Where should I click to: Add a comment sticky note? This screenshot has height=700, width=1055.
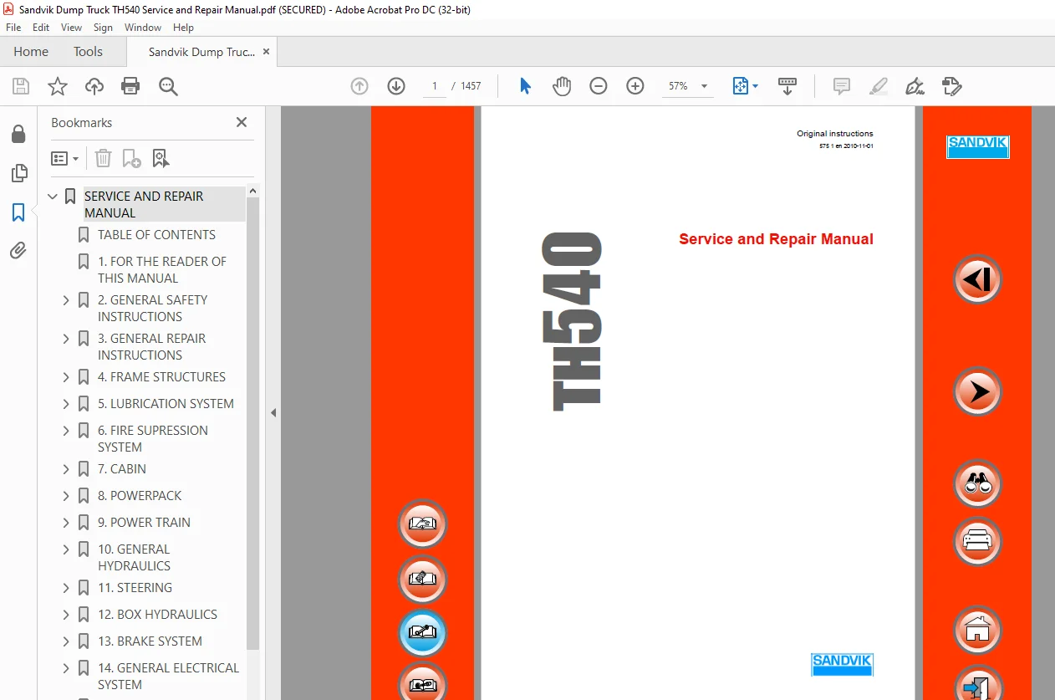point(842,86)
